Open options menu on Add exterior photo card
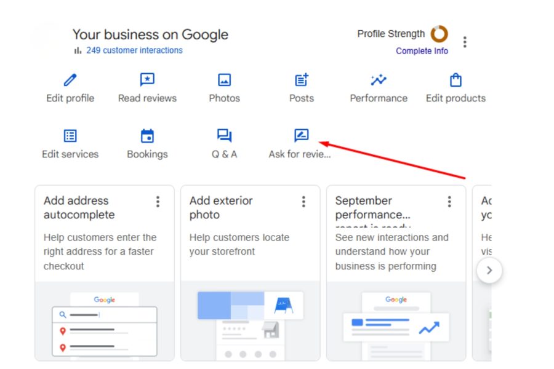 coord(303,201)
